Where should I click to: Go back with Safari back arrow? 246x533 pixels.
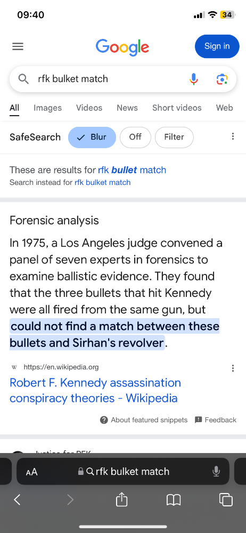[x=18, y=500]
